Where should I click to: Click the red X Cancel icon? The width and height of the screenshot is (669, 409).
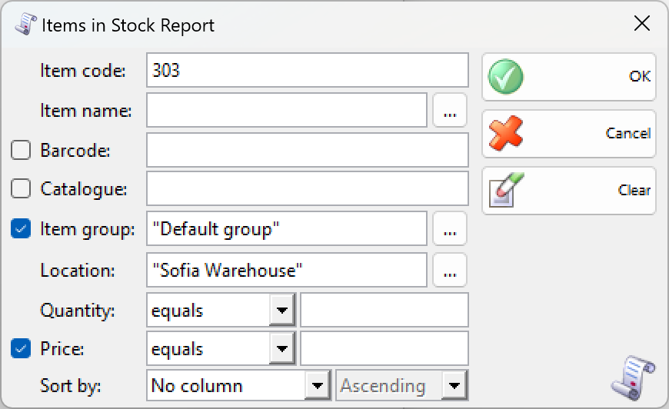click(x=505, y=133)
